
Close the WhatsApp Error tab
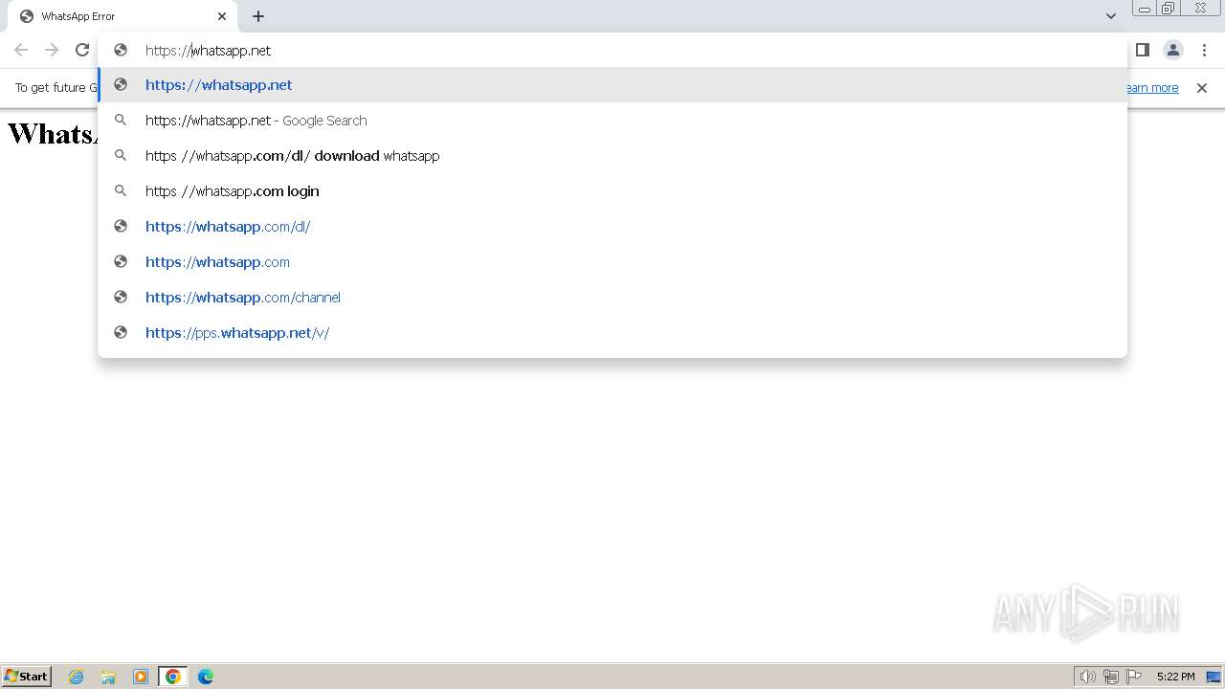(222, 16)
